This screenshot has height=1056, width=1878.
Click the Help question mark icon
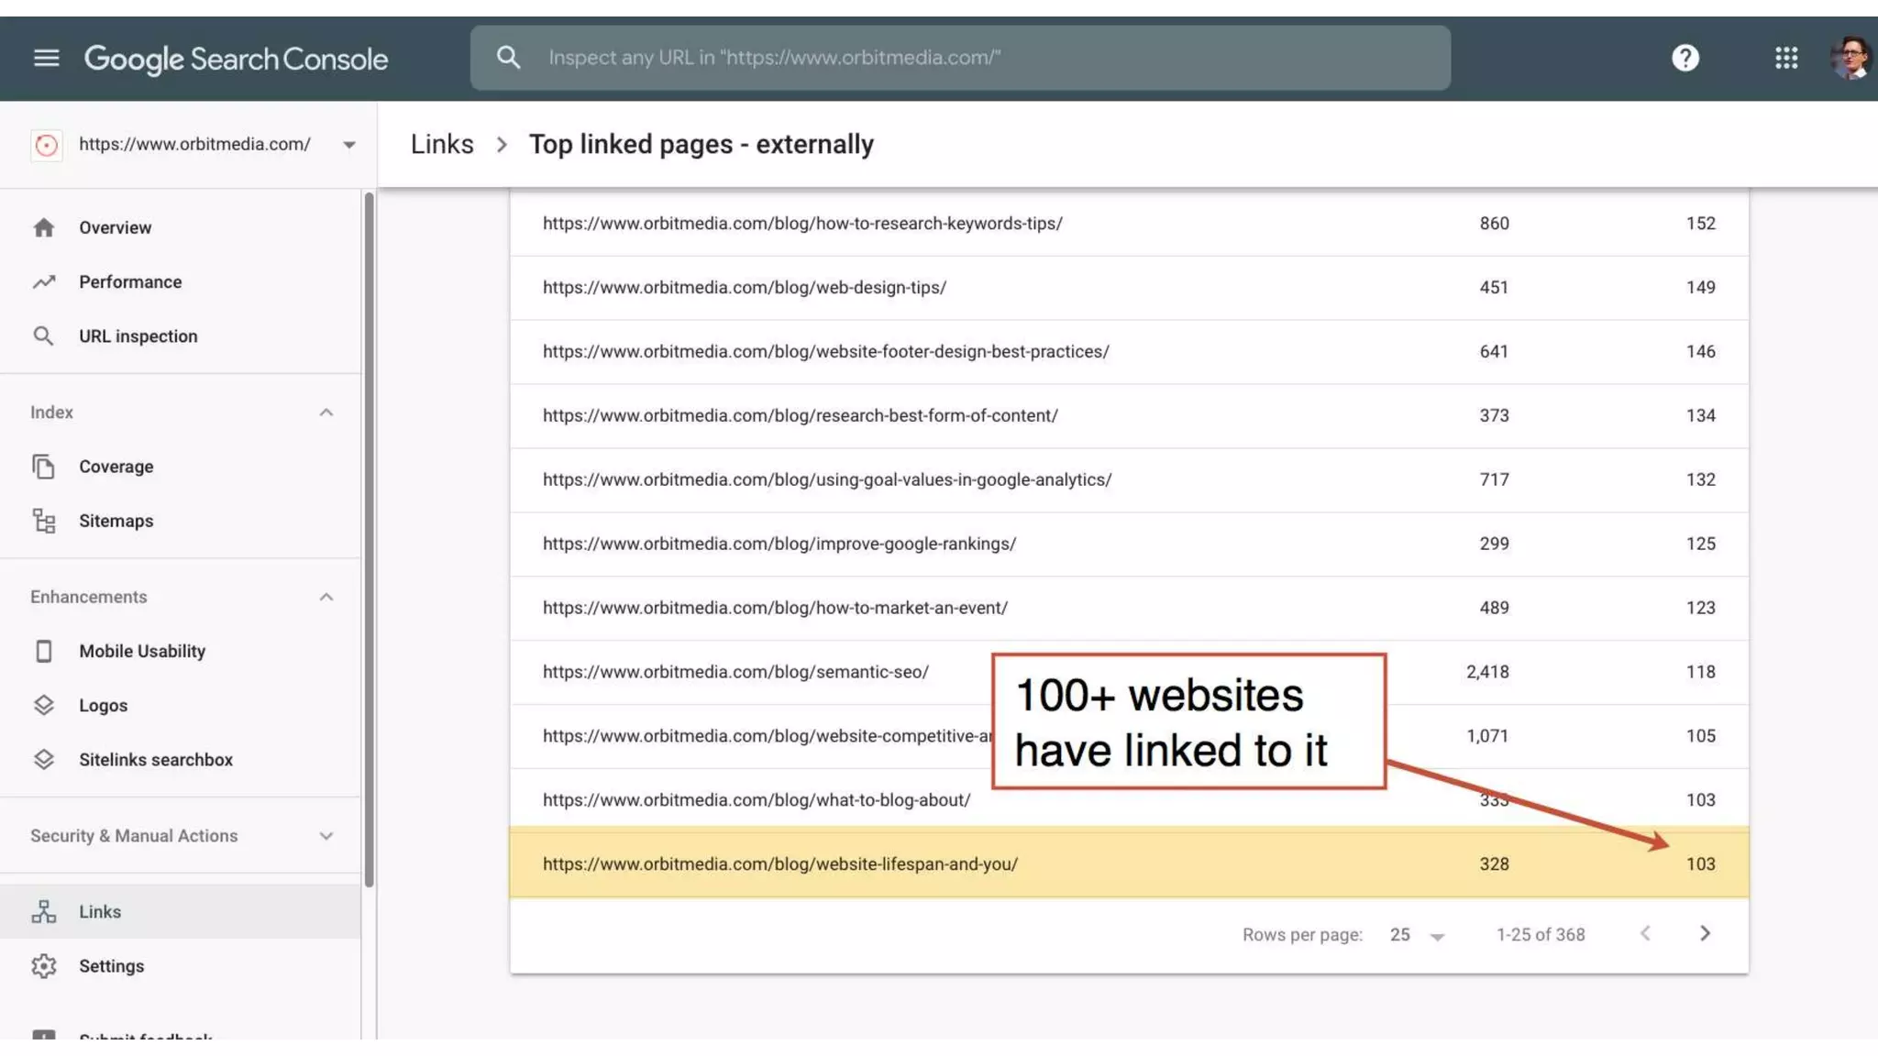[x=1685, y=59]
